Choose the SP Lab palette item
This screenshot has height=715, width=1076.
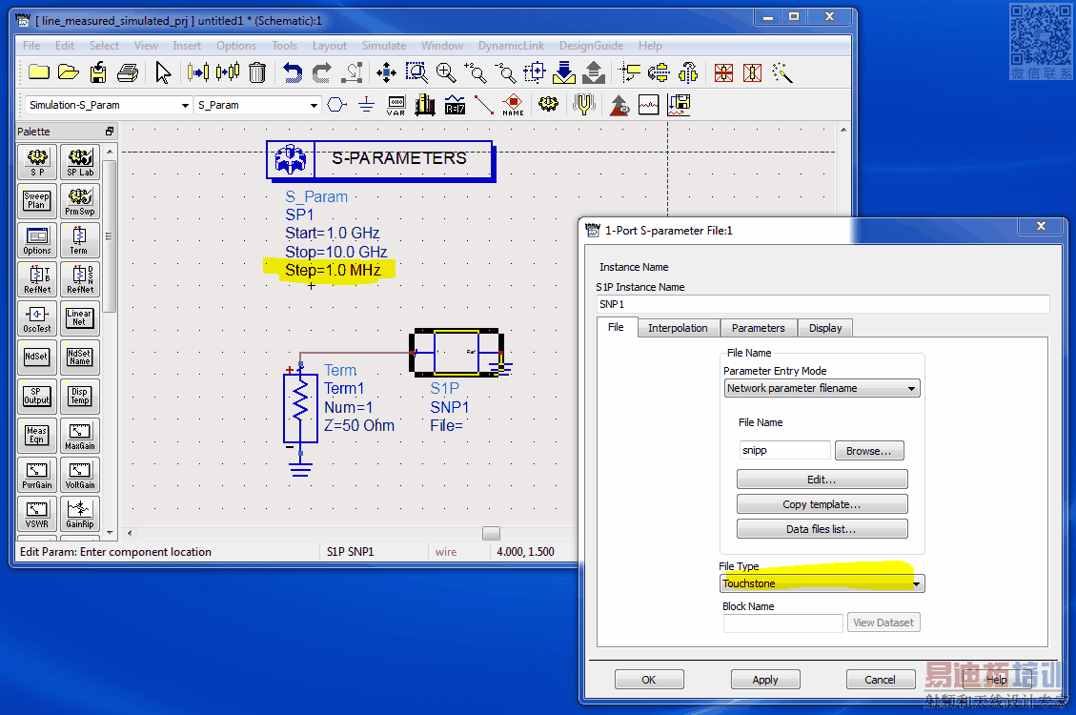(x=79, y=162)
